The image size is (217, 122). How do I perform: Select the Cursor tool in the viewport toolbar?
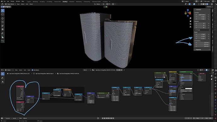(3, 14)
